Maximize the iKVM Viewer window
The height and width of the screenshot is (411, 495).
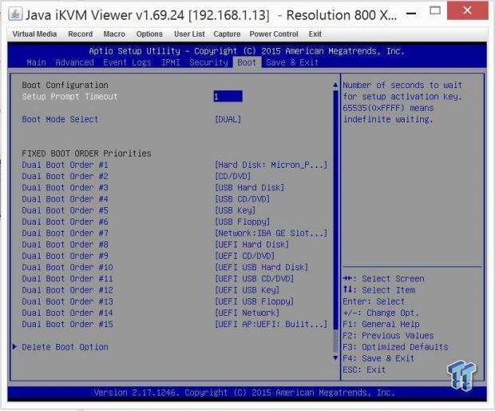point(435,11)
